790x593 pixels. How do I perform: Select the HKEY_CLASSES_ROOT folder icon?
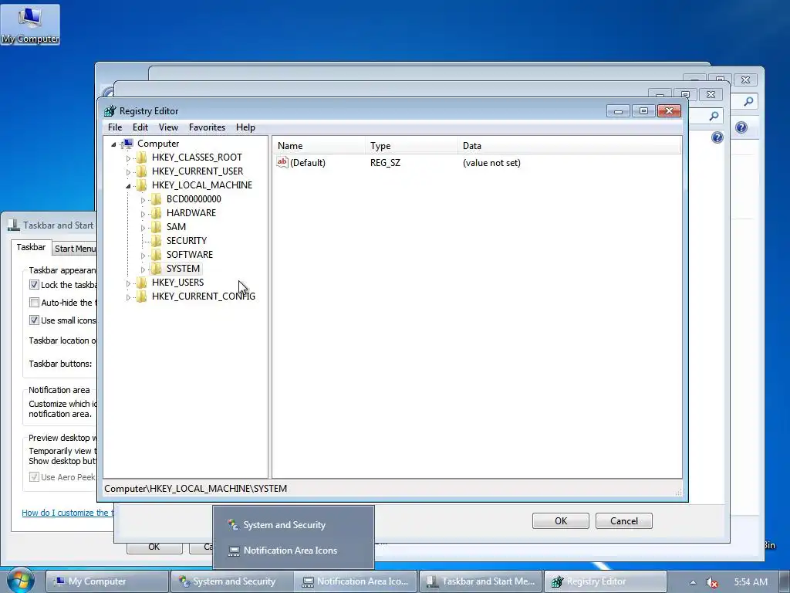142,158
